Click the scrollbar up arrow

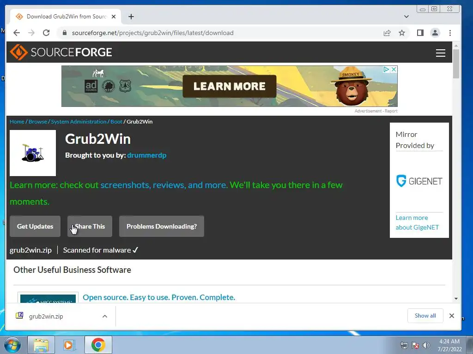[456, 46]
